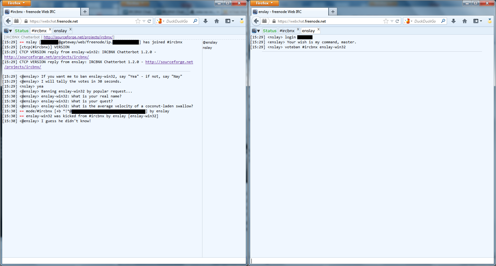Close the #ircbnx tab in right window
This screenshot has width=496, height=266.
298,29
